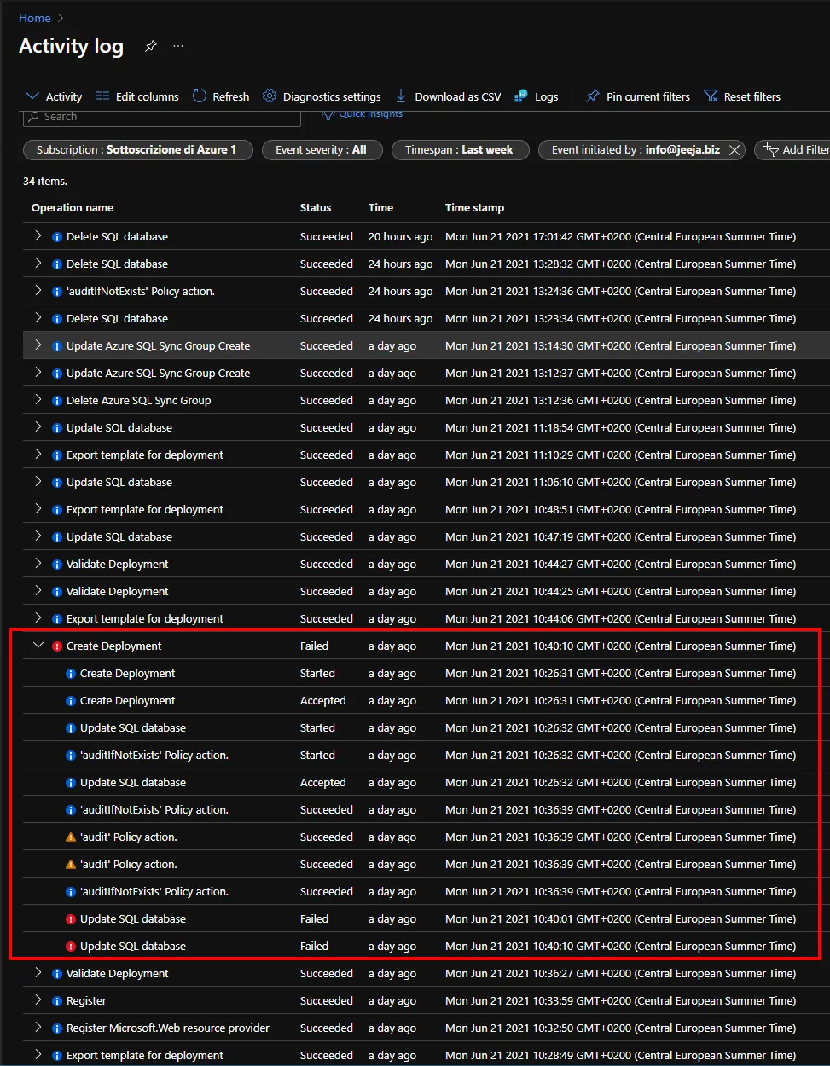The image size is (830, 1066).
Task: Collapse the failed Create Deployment row
Action: pyautogui.click(x=38, y=646)
